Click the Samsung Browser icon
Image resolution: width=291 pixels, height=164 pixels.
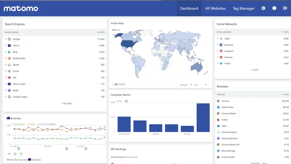(218, 138)
